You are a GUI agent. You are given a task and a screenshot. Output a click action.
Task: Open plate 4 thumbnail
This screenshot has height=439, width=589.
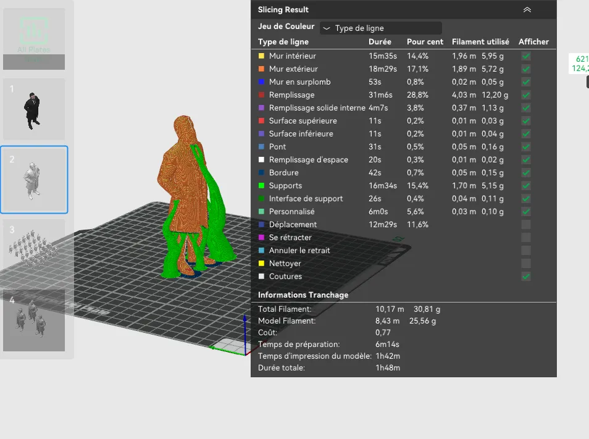click(34, 320)
